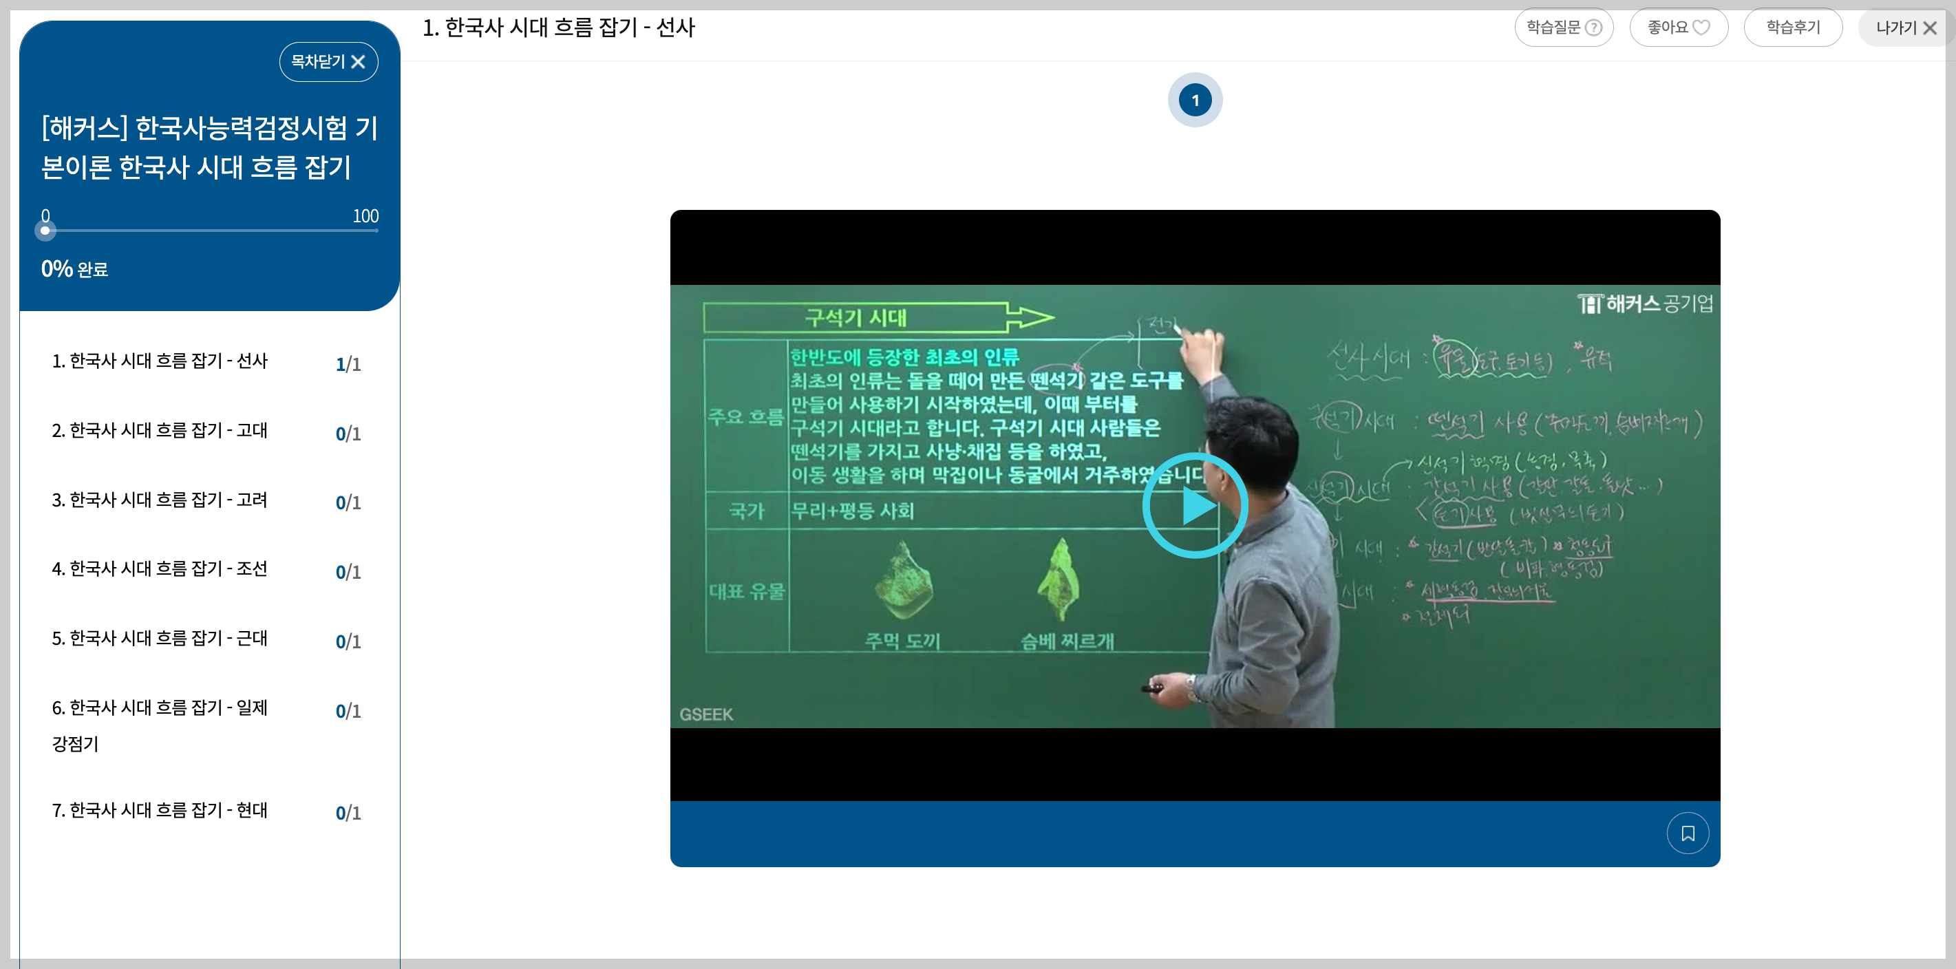The height and width of the screenshot is (969, 1956).
Task: Open lesson 5 근대 chapter
Action: click(x=160, y=639)
